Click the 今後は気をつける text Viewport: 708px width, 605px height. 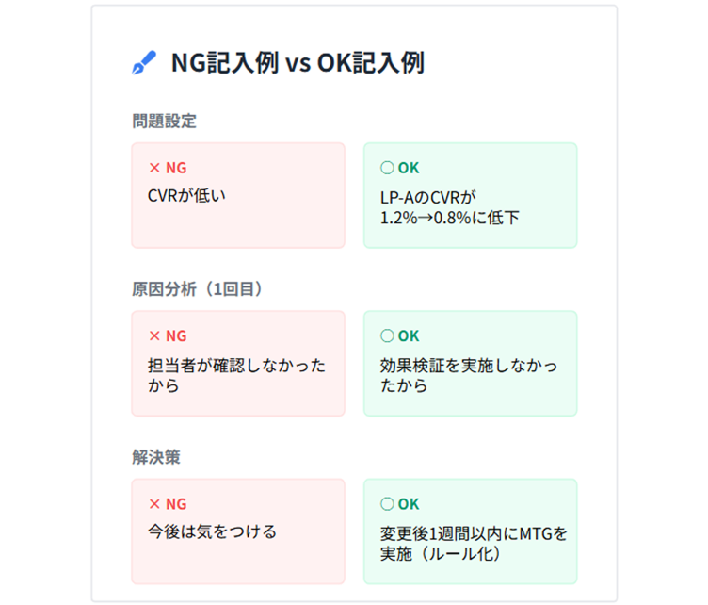[212, 531]
